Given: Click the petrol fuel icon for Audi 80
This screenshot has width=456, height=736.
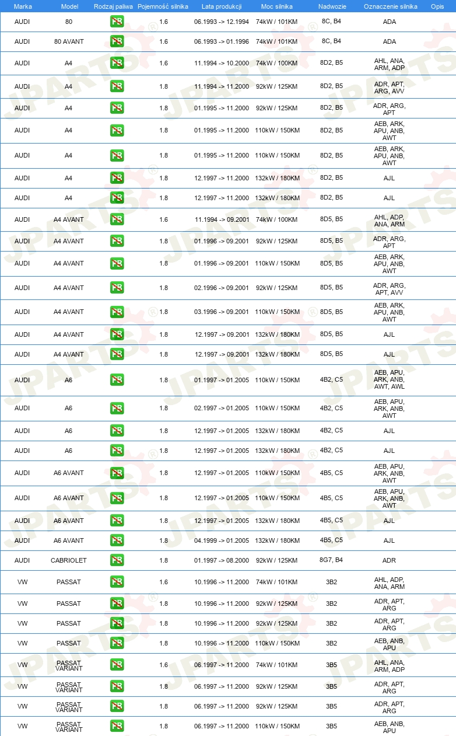Looking at the screenshot, I should pos(117,22).
